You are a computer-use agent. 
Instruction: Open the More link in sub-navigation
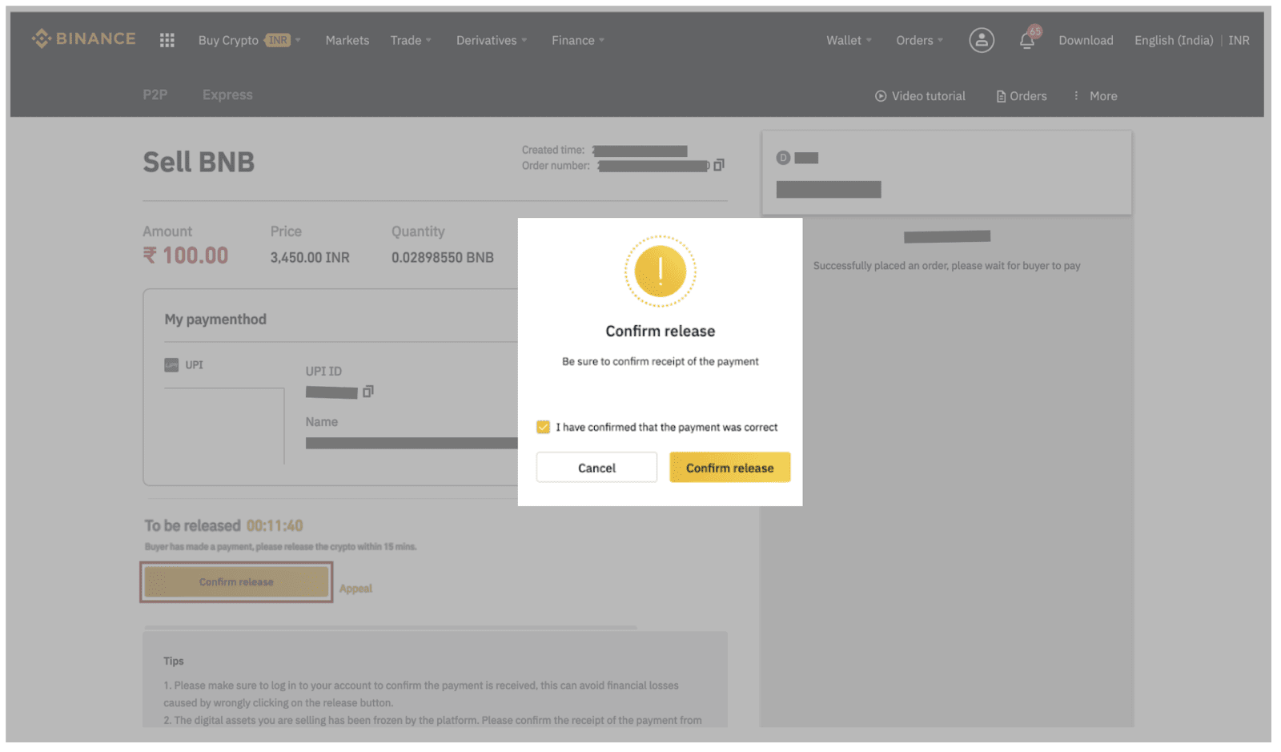click(1103, 96)
